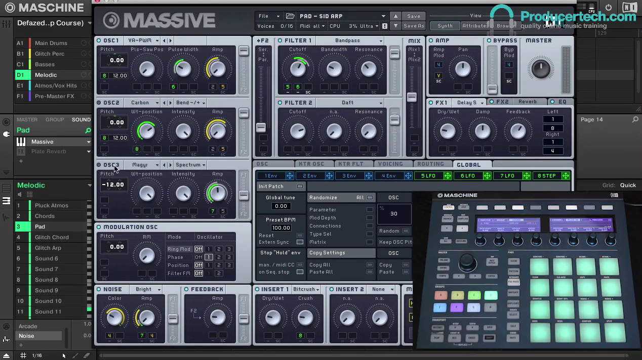The height and width of the screenshot is (360, 642).
Task: Enable the Extern Sync checkbox
Action: (x=300, y=242)
